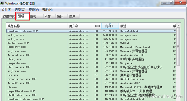The image size is (187, 101).
Task: Click Administrator user of the Snipaste.exe row
Action: point(79,63)
